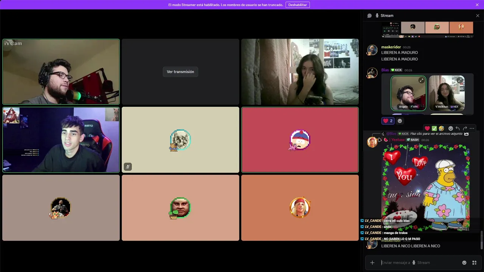This screenshot has width=484, height=272.
Task: Click the green-framed face avatar tile
Action: click(x=180, y=208)
